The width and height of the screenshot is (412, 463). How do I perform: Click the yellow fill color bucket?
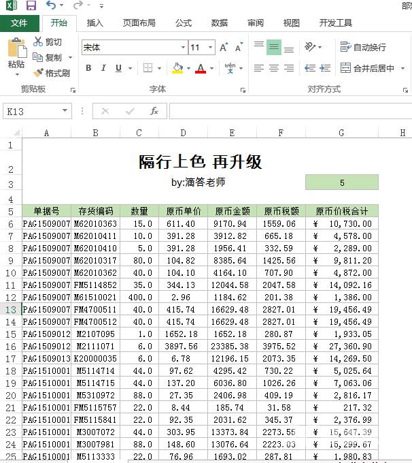[177, 68]
